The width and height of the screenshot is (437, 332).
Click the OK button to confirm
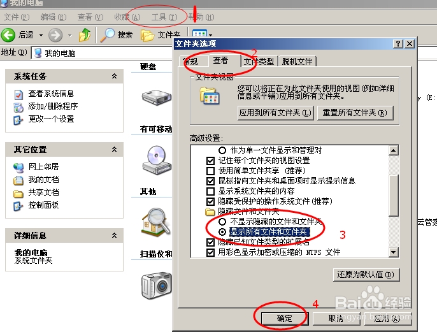(285, 319)
